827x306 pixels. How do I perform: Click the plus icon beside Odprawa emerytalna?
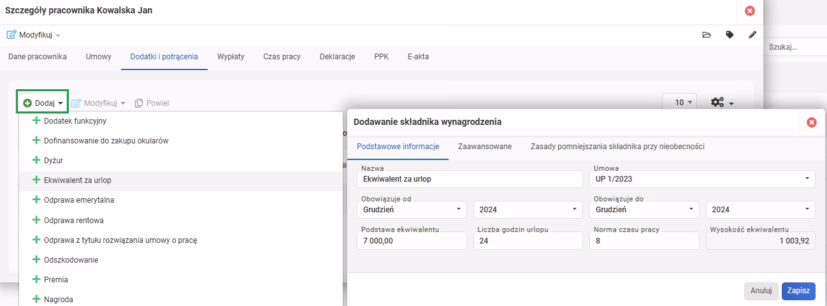pyautogui.click(x=36, y=200)
